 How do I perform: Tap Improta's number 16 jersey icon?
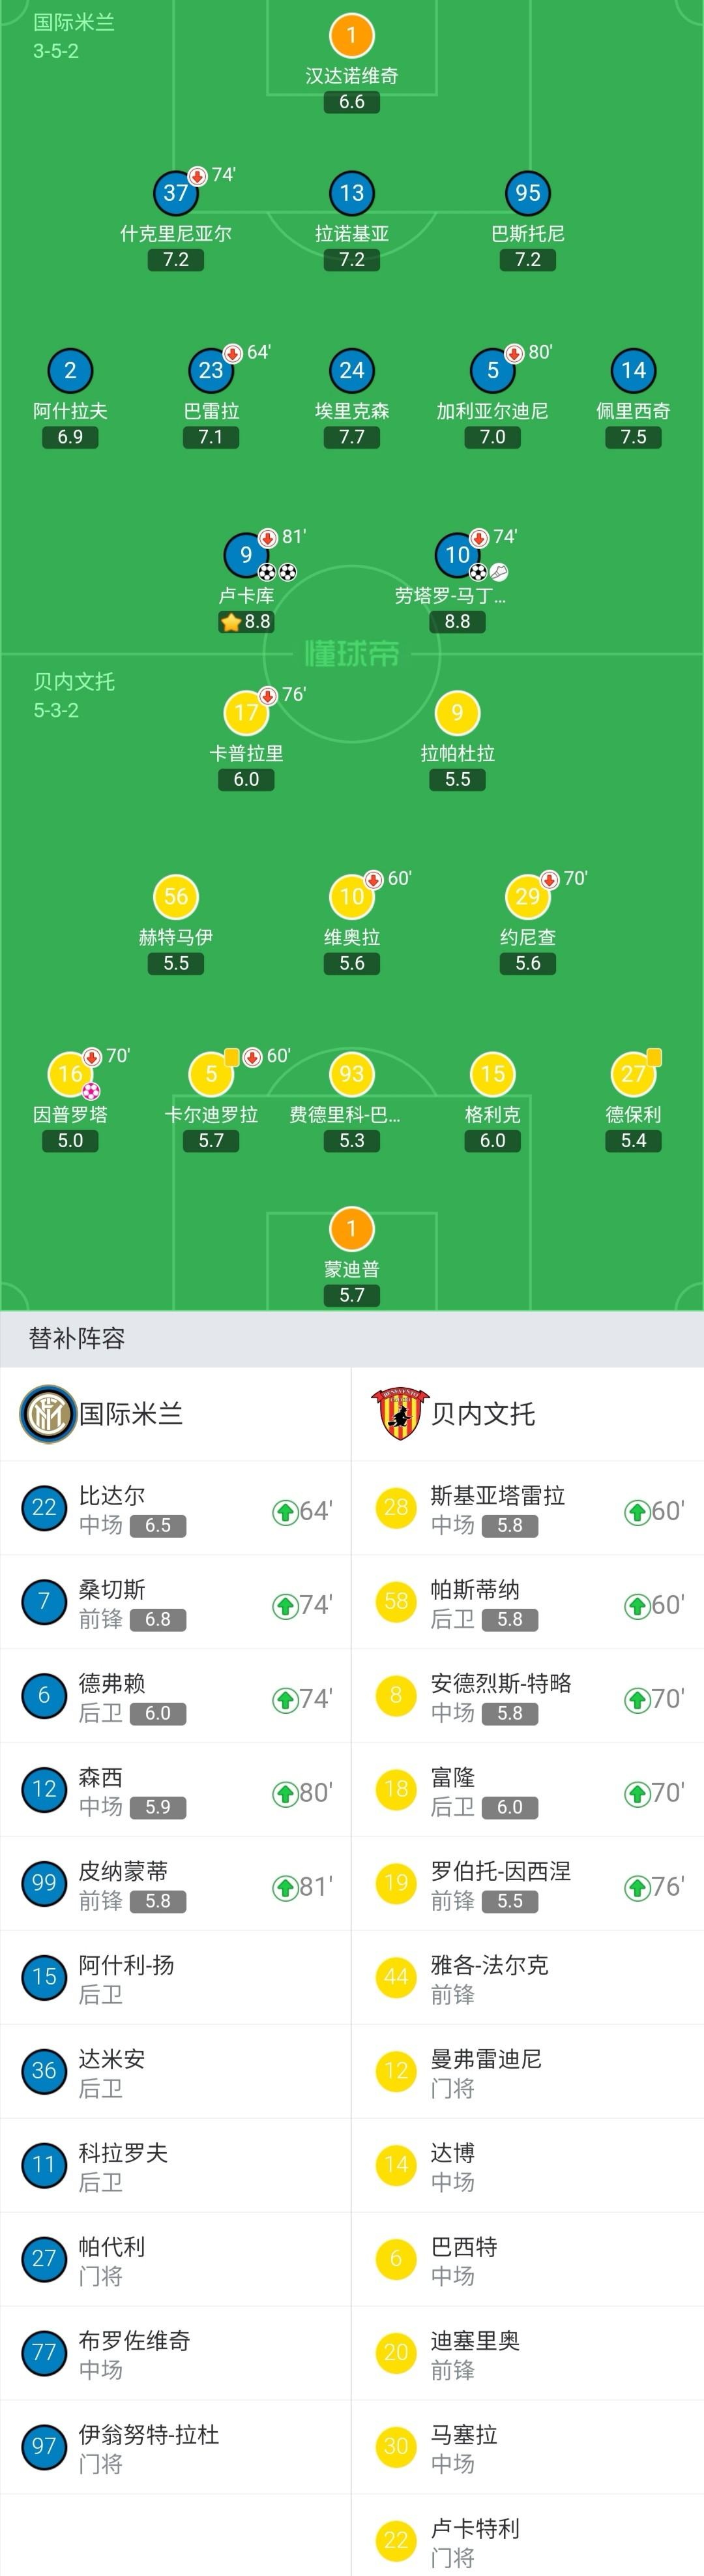click(70, 1074)
